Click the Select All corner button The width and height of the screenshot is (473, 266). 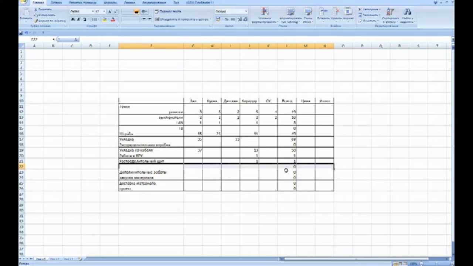(22, 46)
